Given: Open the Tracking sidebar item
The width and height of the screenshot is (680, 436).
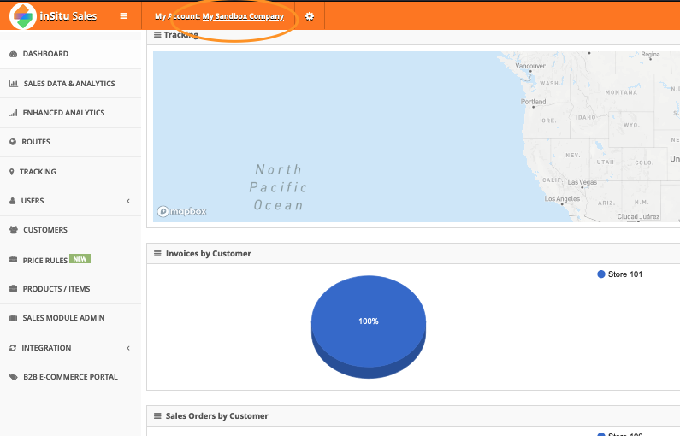Looking at the screenshot, I should click(38, 172).
